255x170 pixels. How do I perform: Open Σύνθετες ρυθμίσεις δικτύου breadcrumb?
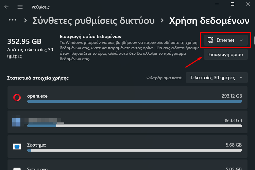point(93,21)
